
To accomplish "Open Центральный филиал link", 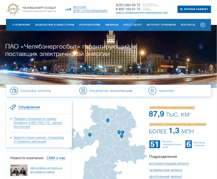I will [166, 176].
